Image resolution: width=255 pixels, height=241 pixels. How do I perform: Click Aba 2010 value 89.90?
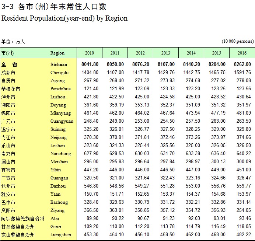pos(92,219)
